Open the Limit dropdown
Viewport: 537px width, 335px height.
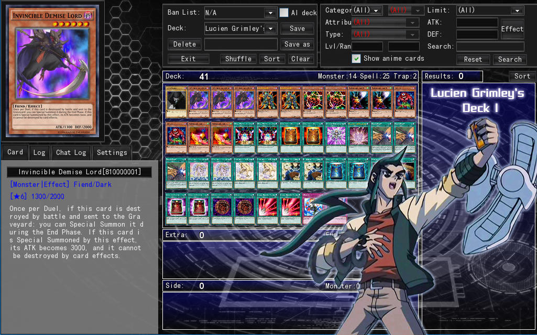point(490,10)
